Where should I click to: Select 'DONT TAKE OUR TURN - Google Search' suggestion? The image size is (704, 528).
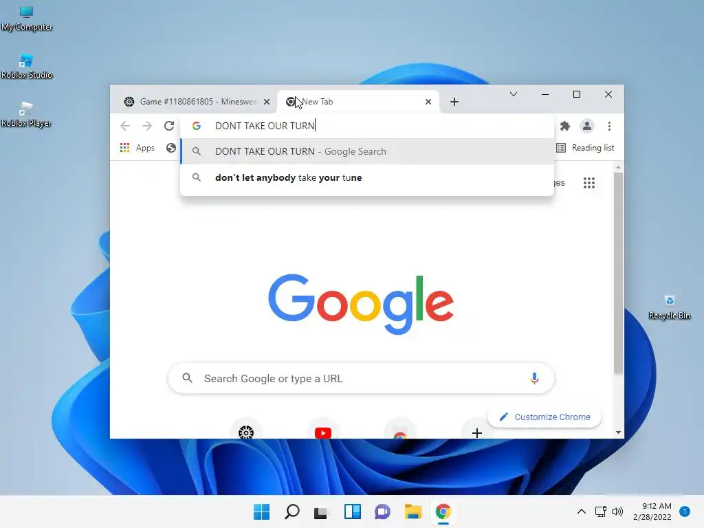tap(367, 152)
